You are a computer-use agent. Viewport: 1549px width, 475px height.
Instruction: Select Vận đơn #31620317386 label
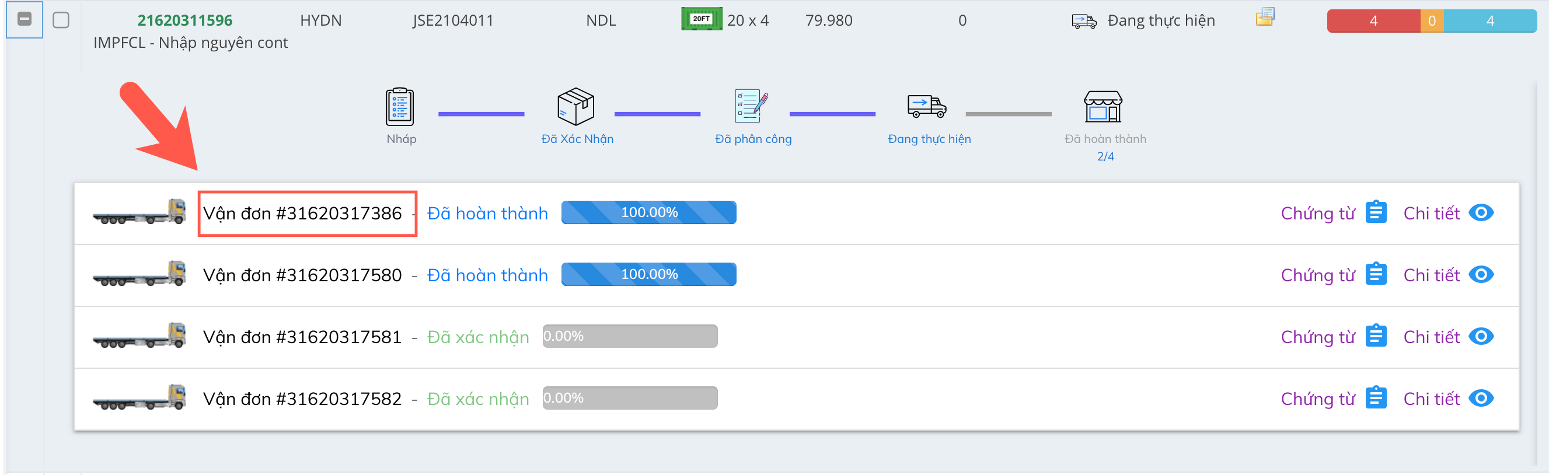302,214
